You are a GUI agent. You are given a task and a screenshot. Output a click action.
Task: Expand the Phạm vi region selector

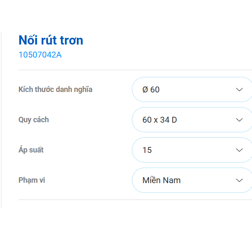pos(192,180)
